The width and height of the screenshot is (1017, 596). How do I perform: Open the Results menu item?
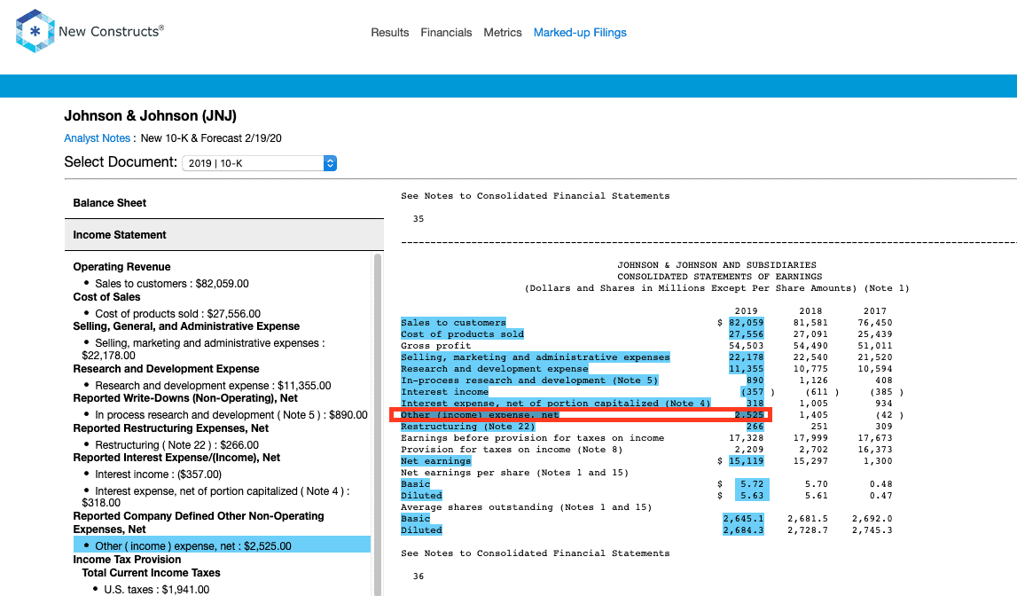pyautogui.click(x=390, y=33)
